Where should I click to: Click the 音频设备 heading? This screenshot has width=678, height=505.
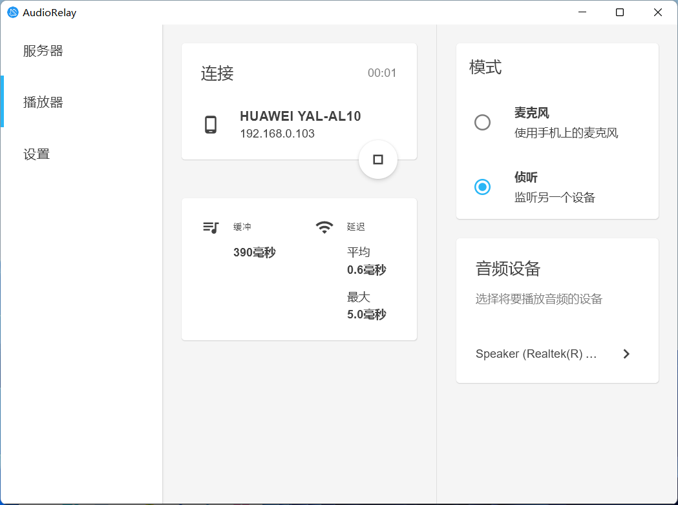point(508,269)
